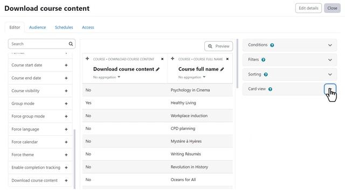Click the column list scrollbar
This screenshot has height=194, width=345.
click(74, 159)
